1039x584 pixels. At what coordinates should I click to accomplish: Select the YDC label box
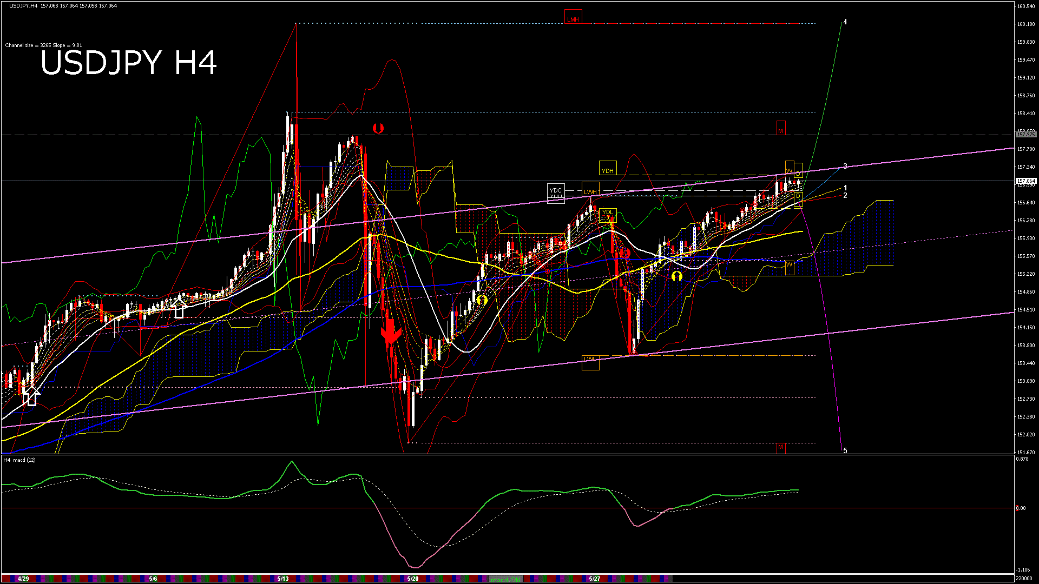pyautogui.click(x=556, y=190)
